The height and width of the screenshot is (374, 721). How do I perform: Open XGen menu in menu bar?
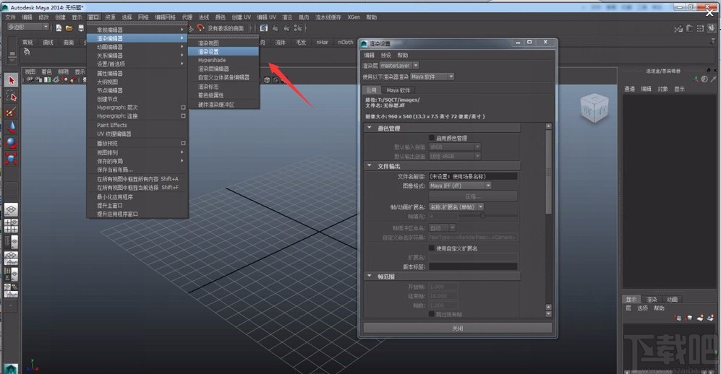[354, 17]
